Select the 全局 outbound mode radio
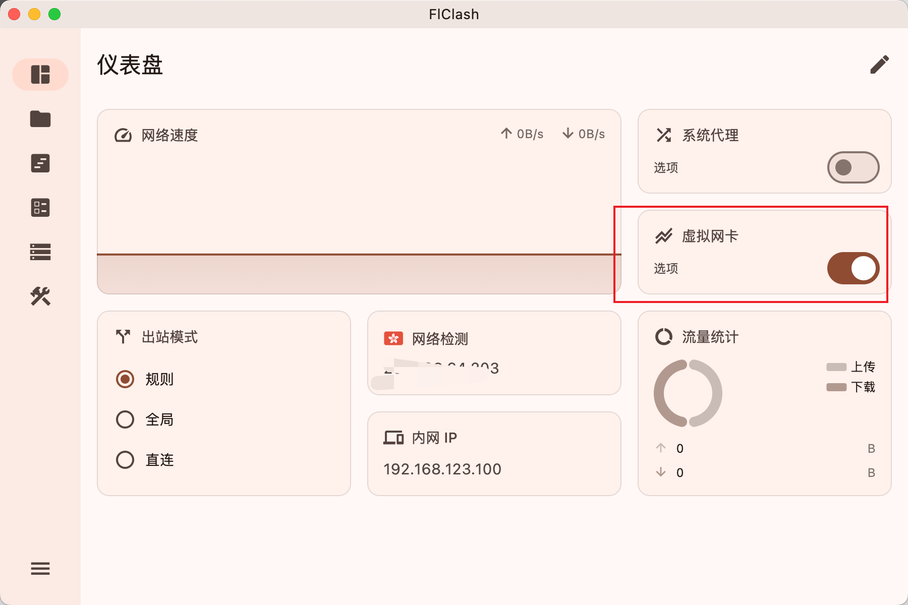 point(125,419)
